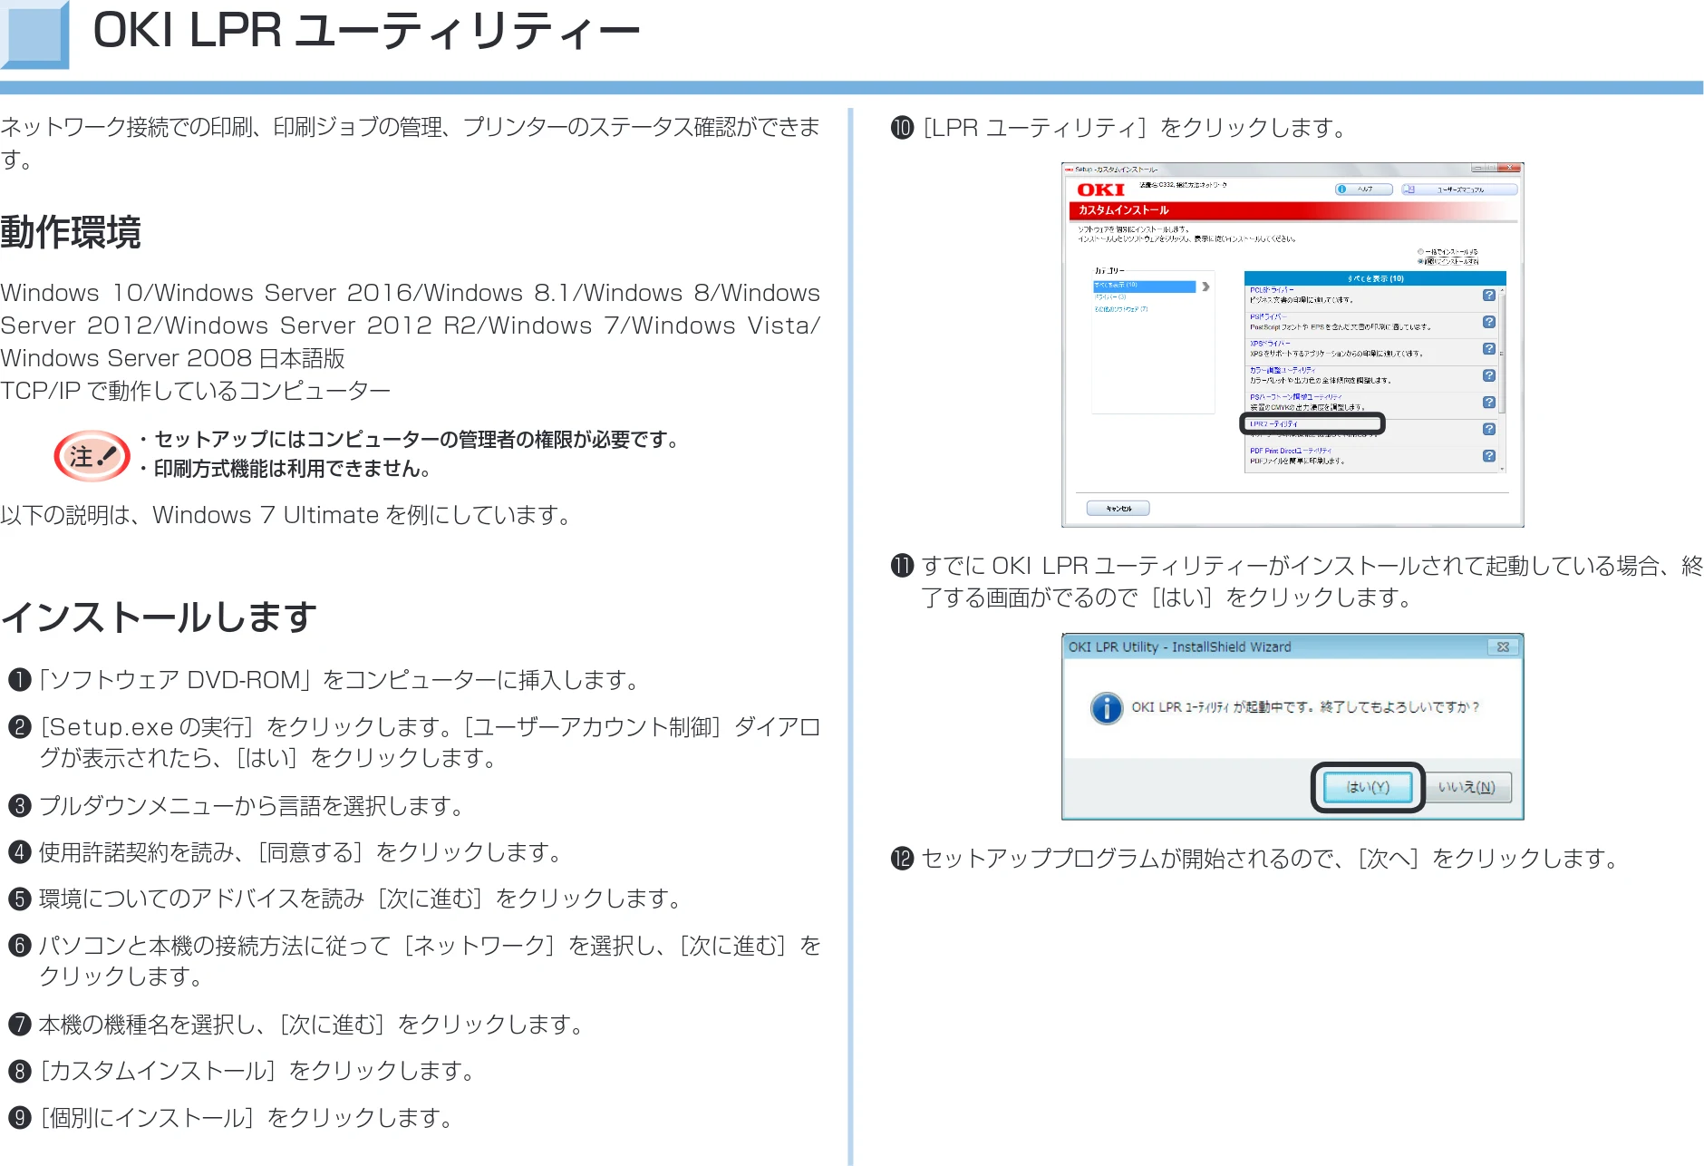The image size is (1704, 1166).
Task: Click the XPSドライバー link
Action: [x=1271, y=344]
